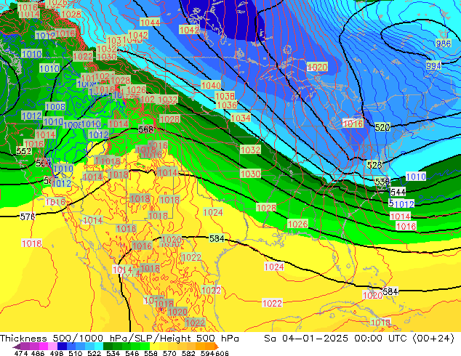The height and width of the screenshot is (356, 461).
Task: Click the 1018 label over the Pacific Ocean
Action: click(32, 243)
